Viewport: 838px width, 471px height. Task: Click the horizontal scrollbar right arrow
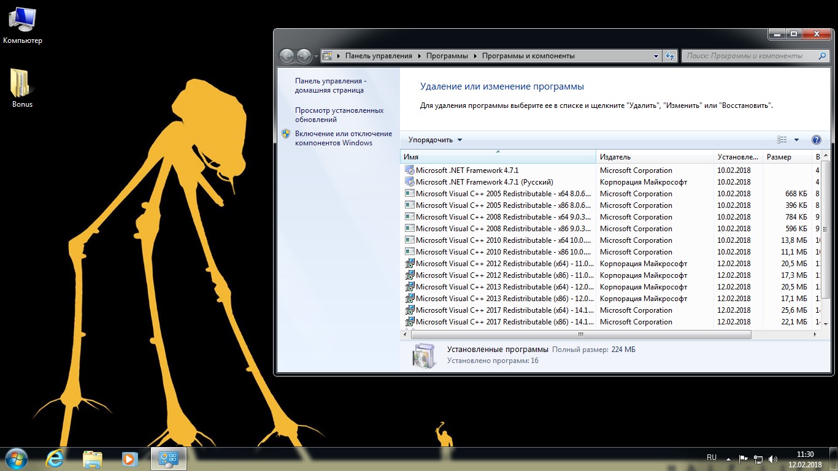(x=815, y=335)
